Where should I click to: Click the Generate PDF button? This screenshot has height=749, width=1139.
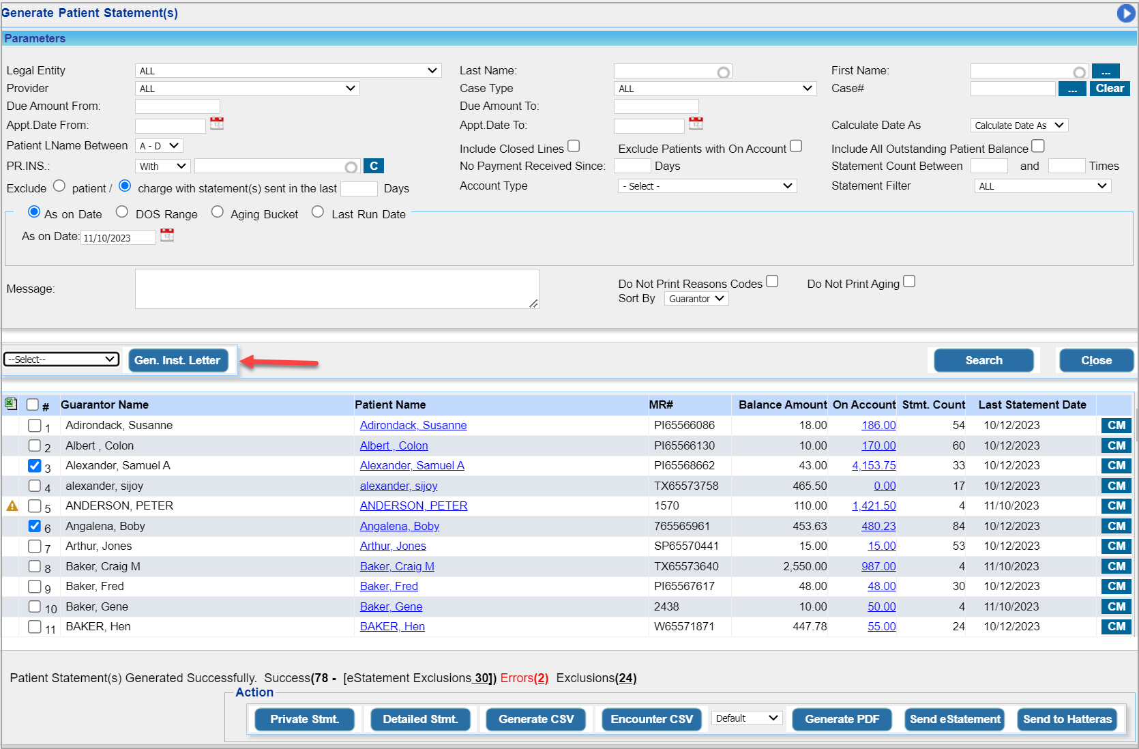coord(842,719)
